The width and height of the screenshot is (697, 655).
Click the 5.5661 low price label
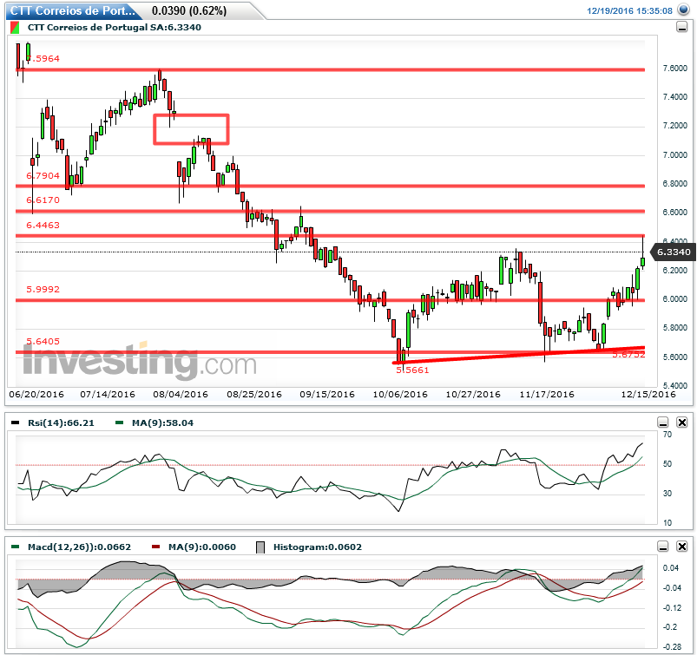tap(412, 370)
